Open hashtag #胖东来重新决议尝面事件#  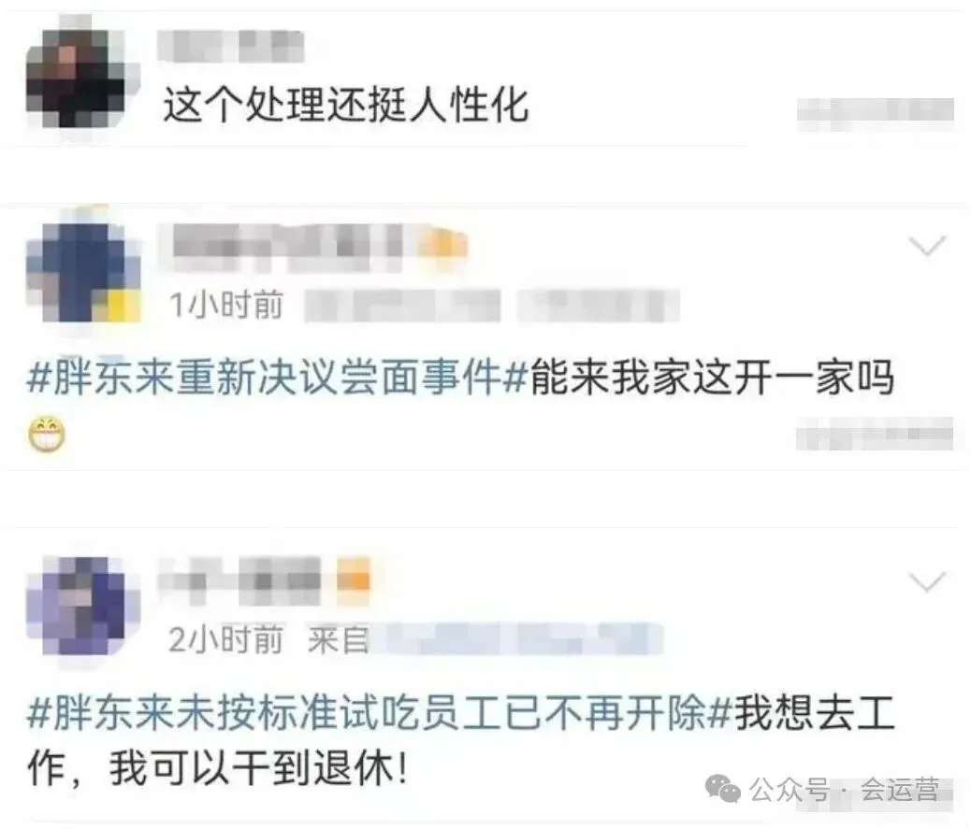[276, 378]
